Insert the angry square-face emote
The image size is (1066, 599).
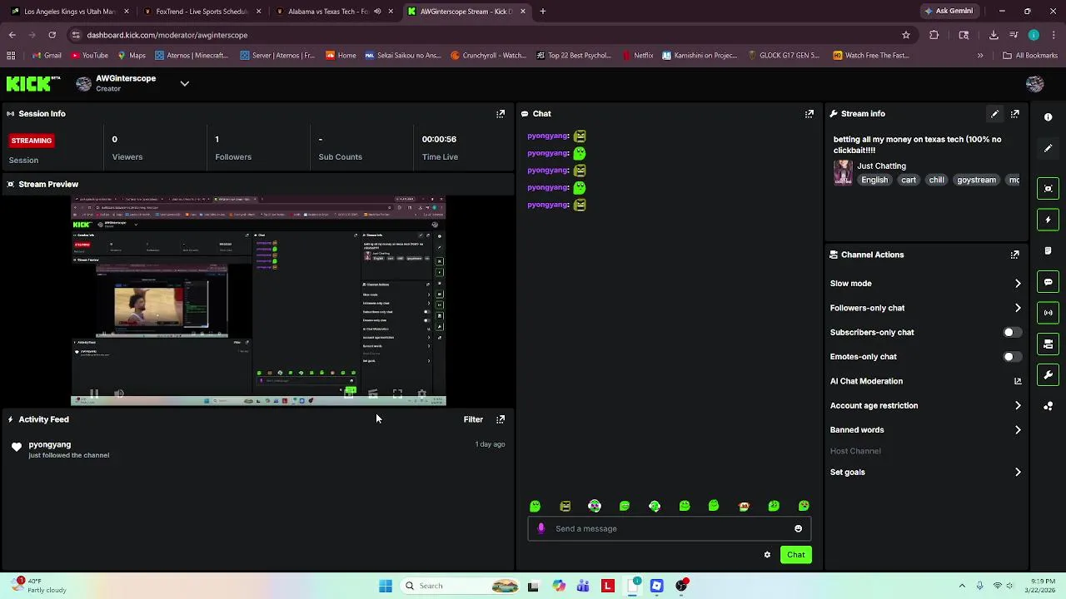coord(565,506)
